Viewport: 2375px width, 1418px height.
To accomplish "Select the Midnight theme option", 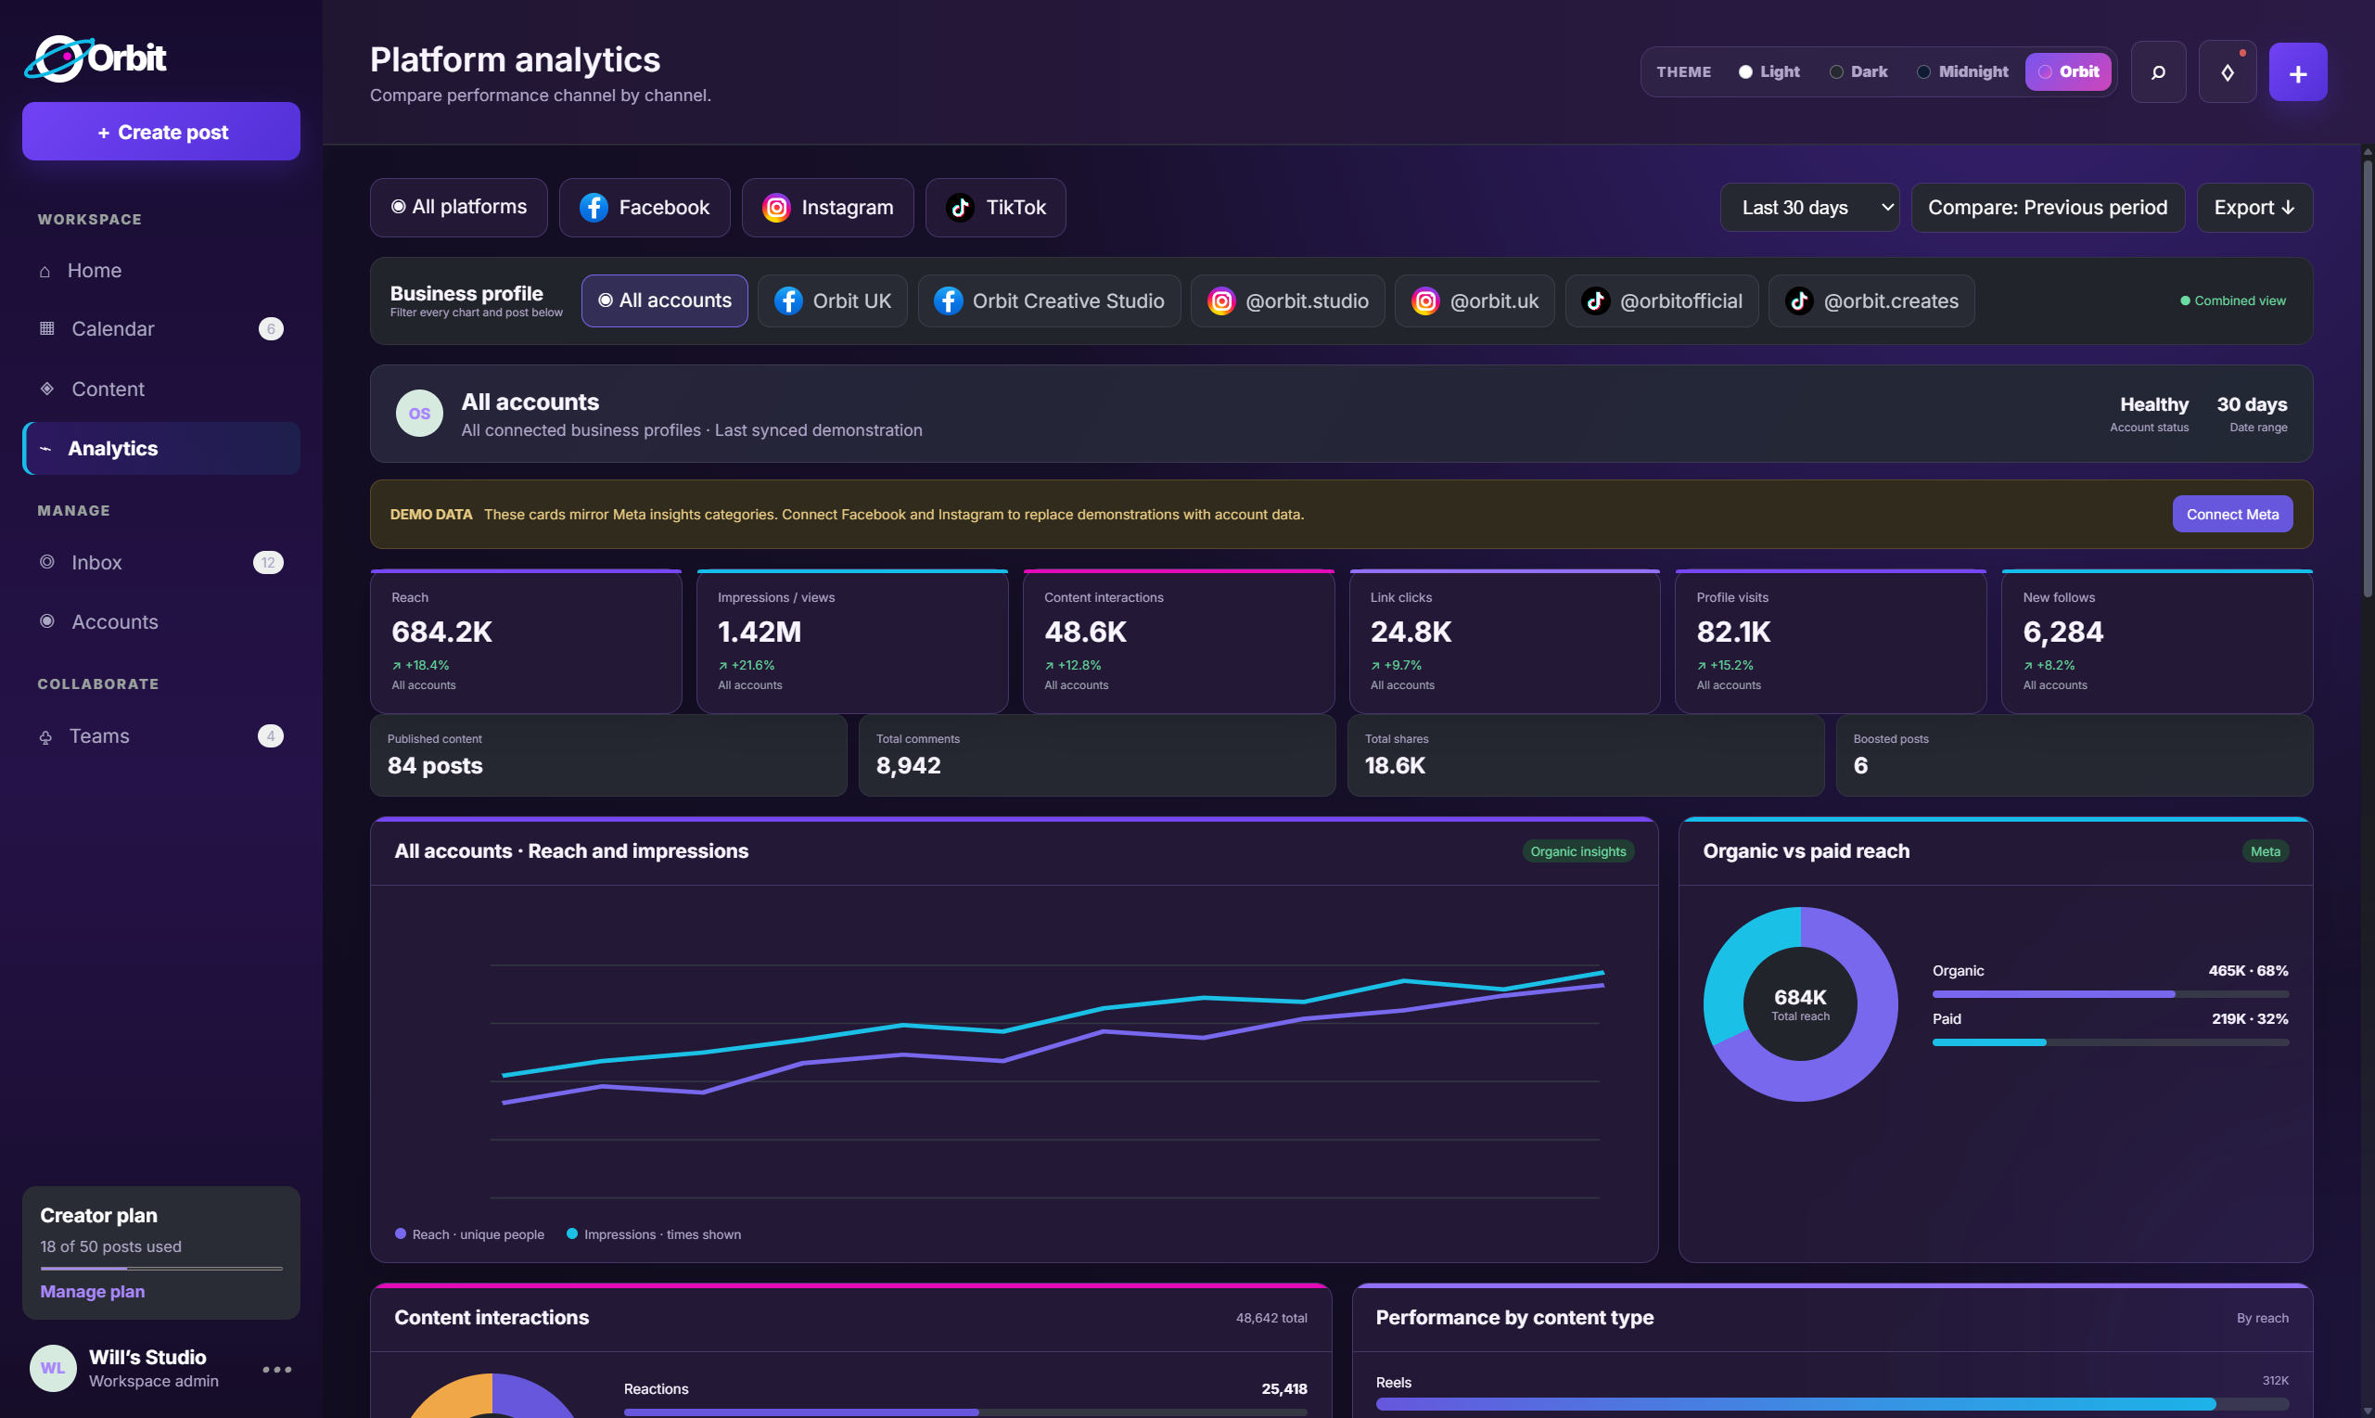I will point(1962,71).
